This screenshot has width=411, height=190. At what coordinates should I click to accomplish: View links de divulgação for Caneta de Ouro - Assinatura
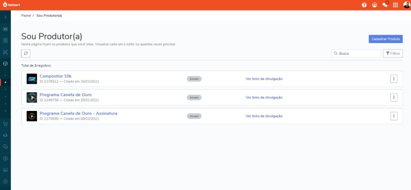click(x=264, y=116)
